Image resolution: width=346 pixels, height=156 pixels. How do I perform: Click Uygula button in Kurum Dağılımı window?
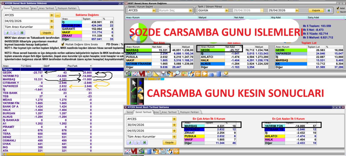316,10
